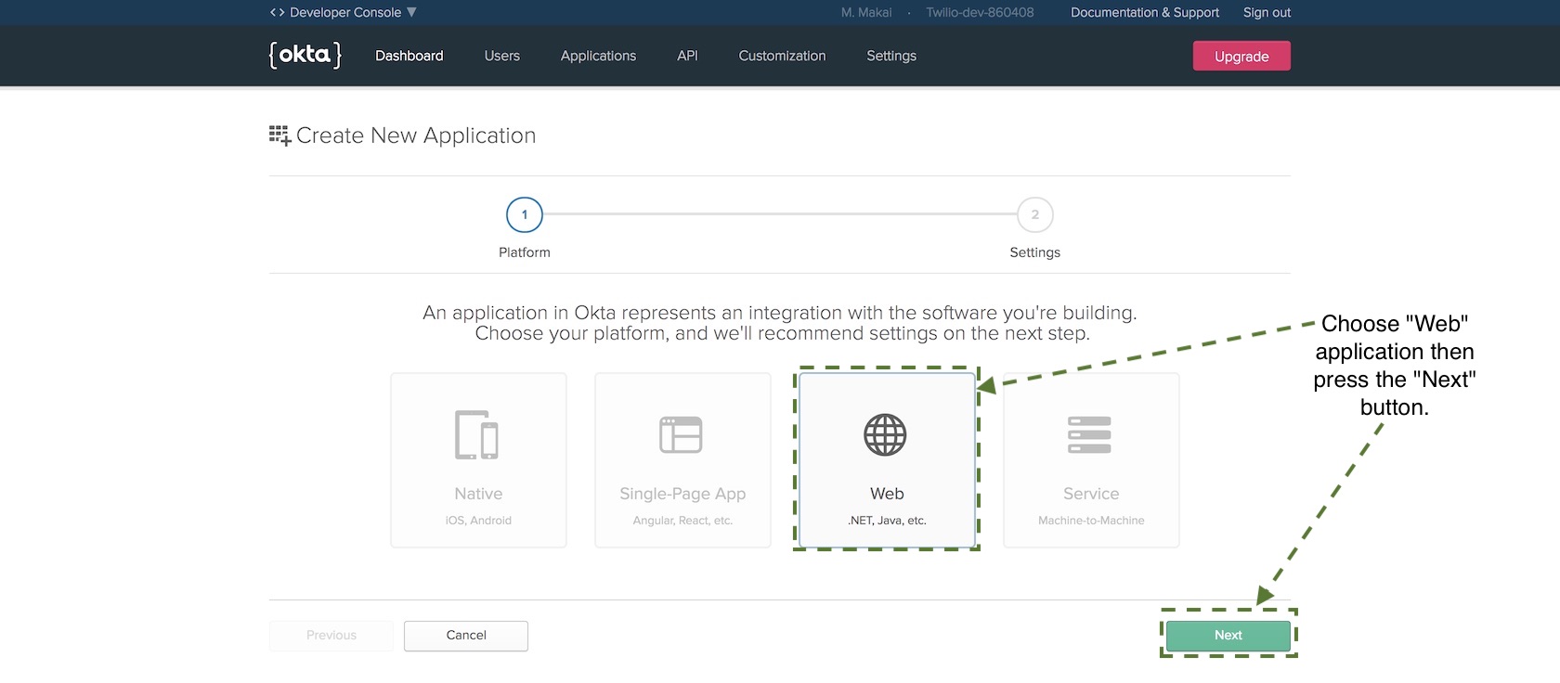1560x683 pixels.
Task: Click the Developer Console code brackets icon
Action: click(277, 12)
